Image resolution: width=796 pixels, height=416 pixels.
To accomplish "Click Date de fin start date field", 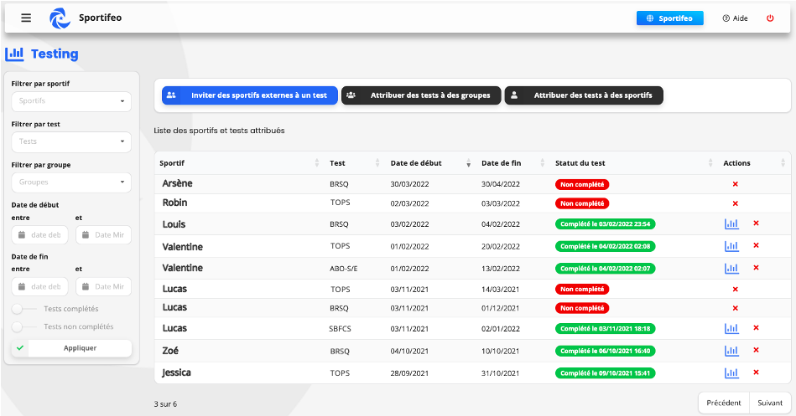I will [x=39, y=287].
